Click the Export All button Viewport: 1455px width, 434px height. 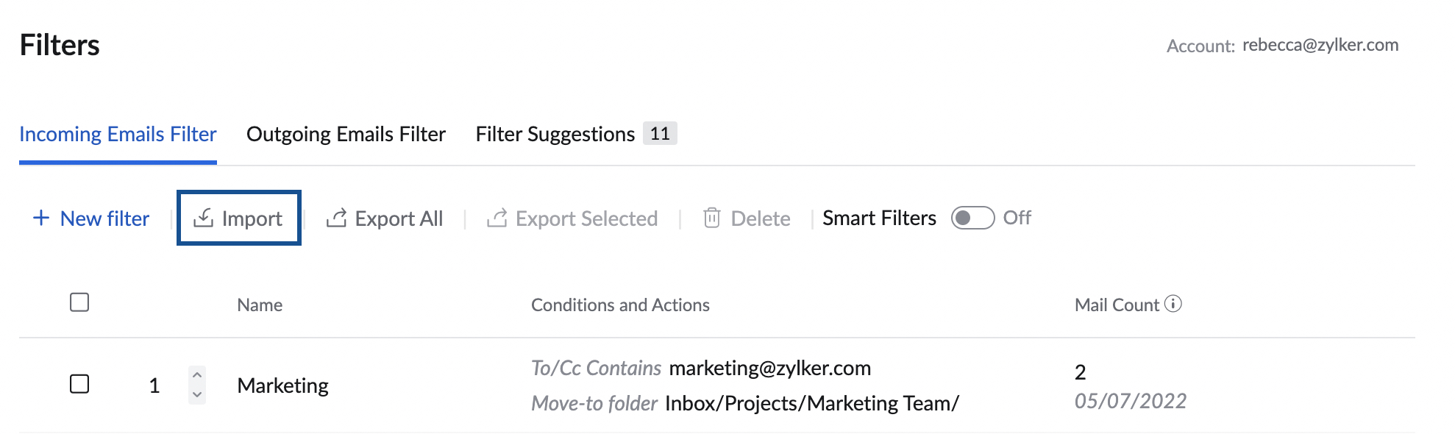pos(385,218)
